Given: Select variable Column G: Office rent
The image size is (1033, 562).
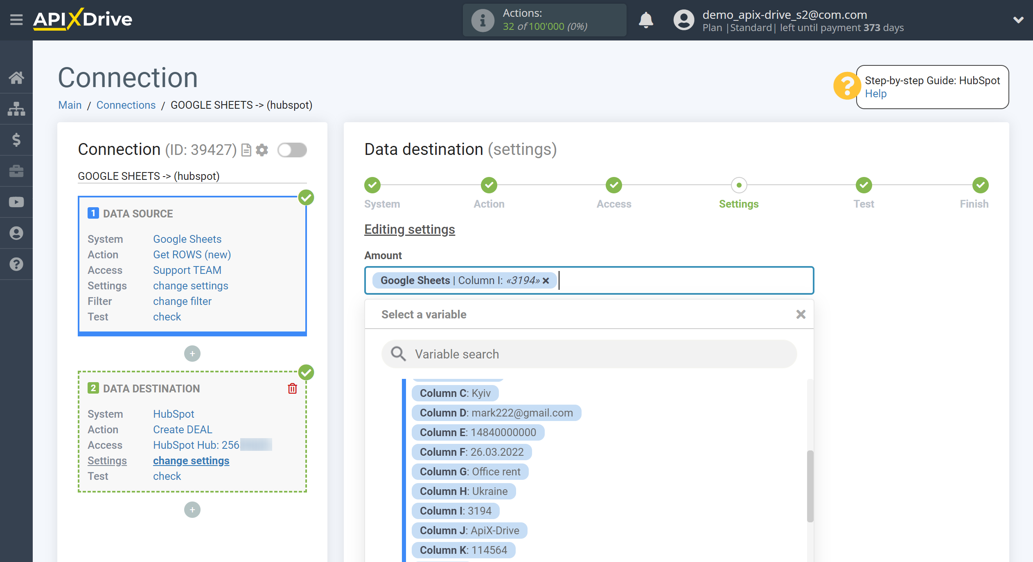Looking at the screenshot, I should pyautogui.click(x=470, y=472).
